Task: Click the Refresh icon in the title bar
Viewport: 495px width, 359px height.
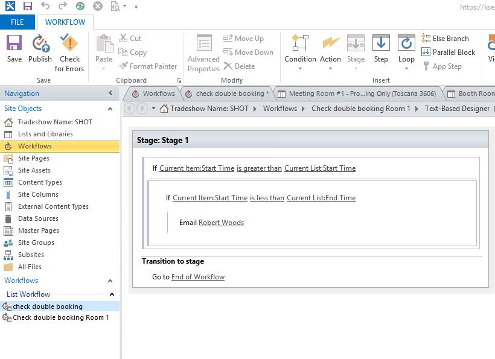Action: tap(80, 6)
